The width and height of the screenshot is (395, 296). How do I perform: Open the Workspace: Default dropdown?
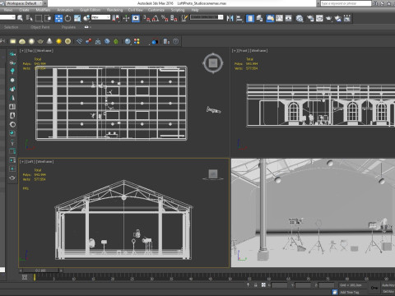point(24,3)
